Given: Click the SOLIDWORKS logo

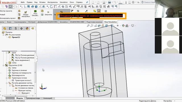Looking at the screenshot, I should [x=8, y=2].
